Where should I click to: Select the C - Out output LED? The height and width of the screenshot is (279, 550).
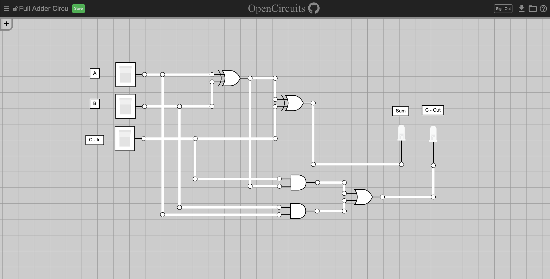(433, 134)
